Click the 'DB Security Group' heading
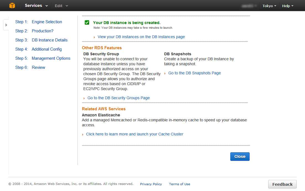The height and width of the screenshot is (191, 305). pos(101,54)
